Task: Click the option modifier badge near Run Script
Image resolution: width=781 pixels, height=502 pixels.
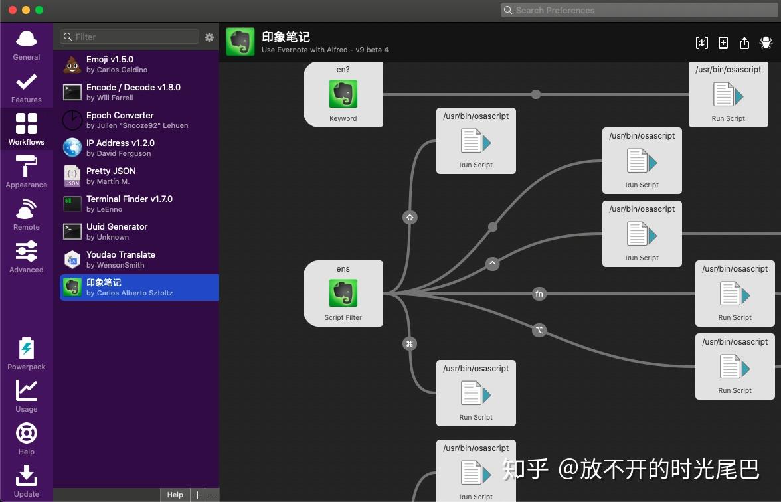Action: pos(539,330)
